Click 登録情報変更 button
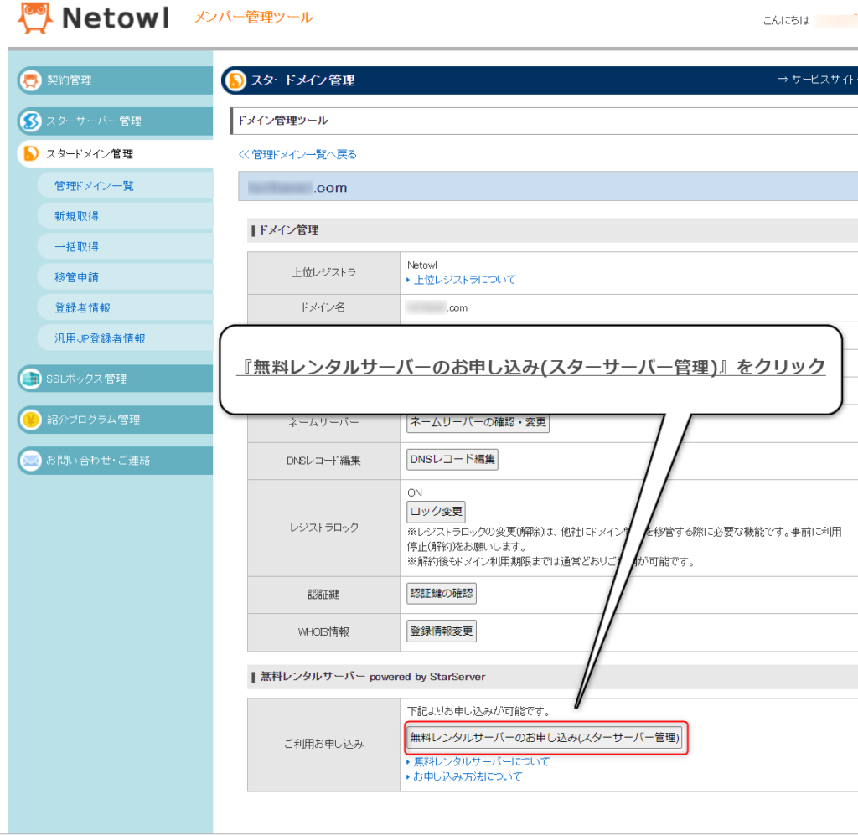The image size is (858, 835). pos(442,631)
